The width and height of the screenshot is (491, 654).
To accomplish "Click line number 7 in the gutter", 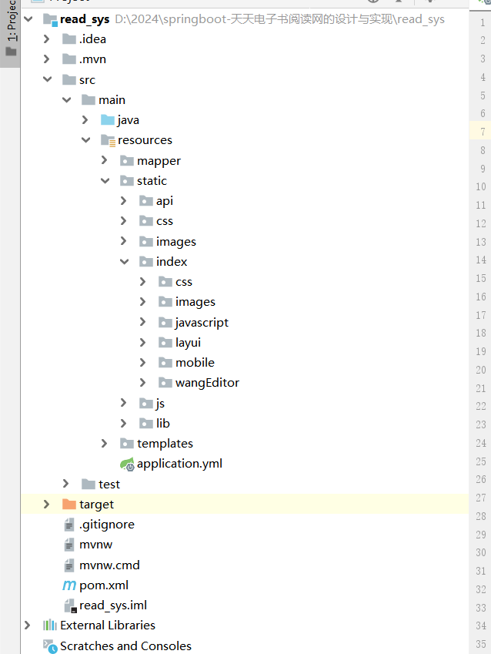I will coord(483,132).
